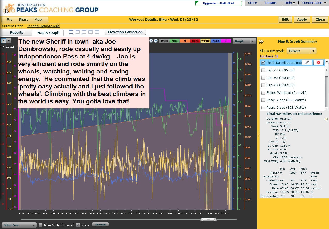Open the Share menu

tap(23, 19)
